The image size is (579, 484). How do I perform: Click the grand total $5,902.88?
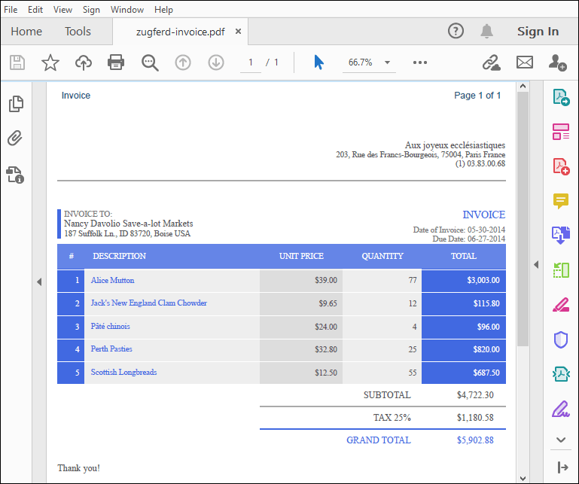pos(475,440)
